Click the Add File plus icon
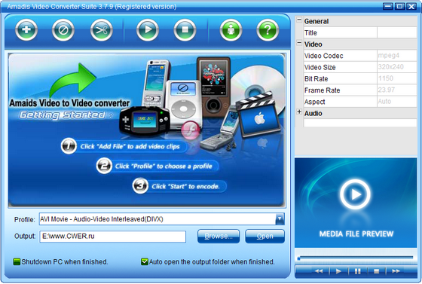422x284 pixels. [26, 30]
